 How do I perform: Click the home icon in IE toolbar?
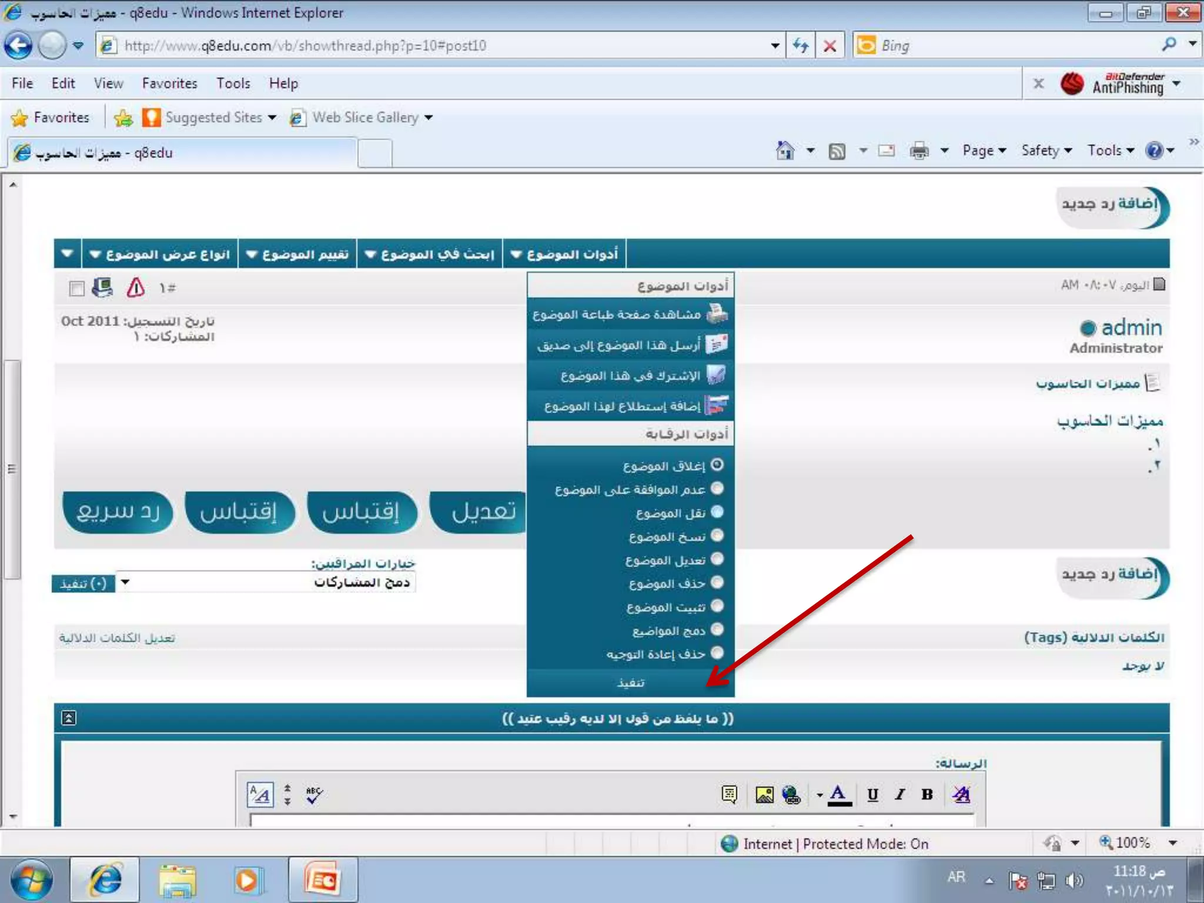(785, 151)
